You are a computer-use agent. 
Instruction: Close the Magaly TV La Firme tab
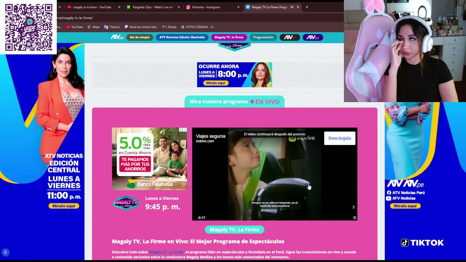[298, 7]
